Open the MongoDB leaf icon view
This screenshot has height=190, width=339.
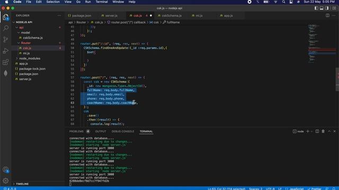(6, 73)
